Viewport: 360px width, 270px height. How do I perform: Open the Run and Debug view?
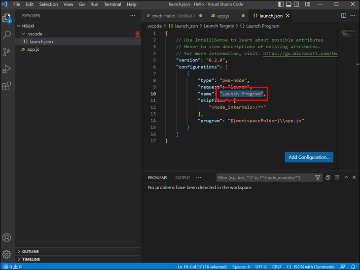[7, 69]
